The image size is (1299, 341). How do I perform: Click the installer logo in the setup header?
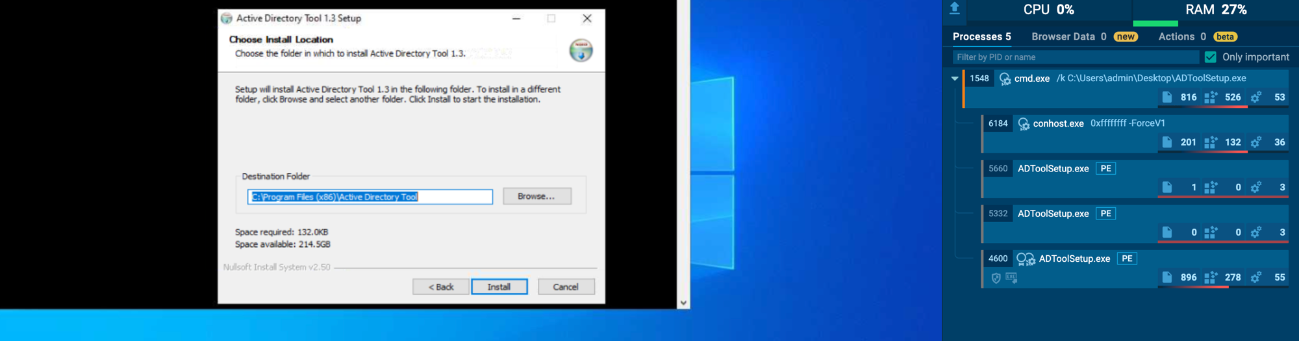(581, 50)
